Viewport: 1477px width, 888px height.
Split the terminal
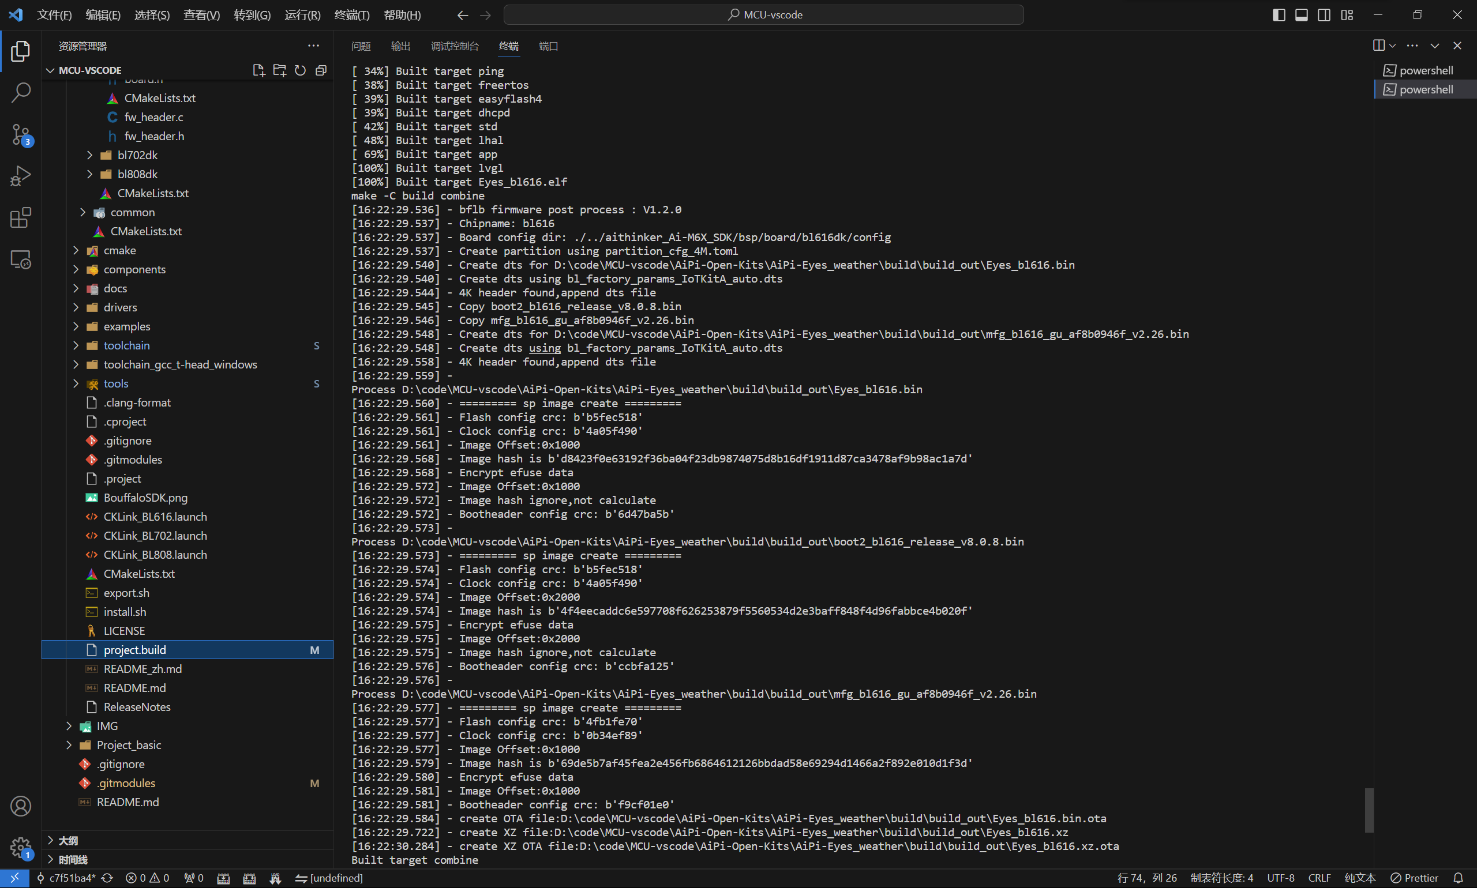[1378, 46]
